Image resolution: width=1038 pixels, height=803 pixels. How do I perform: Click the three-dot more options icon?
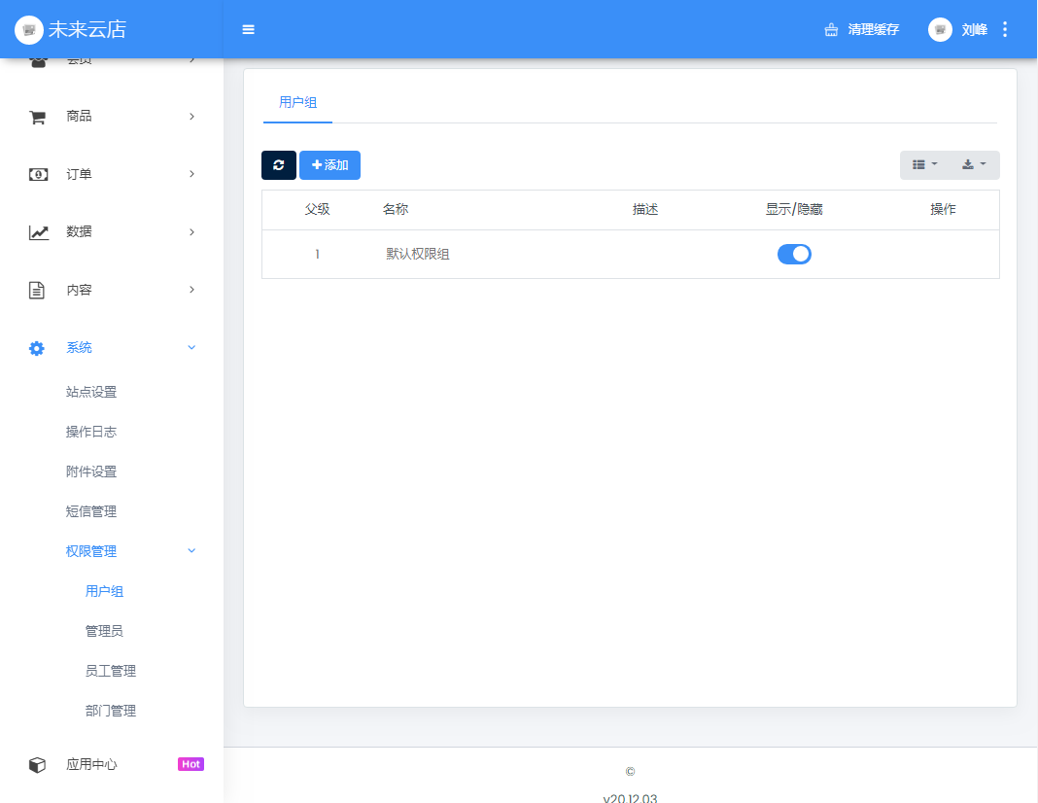click(1005, 29)
